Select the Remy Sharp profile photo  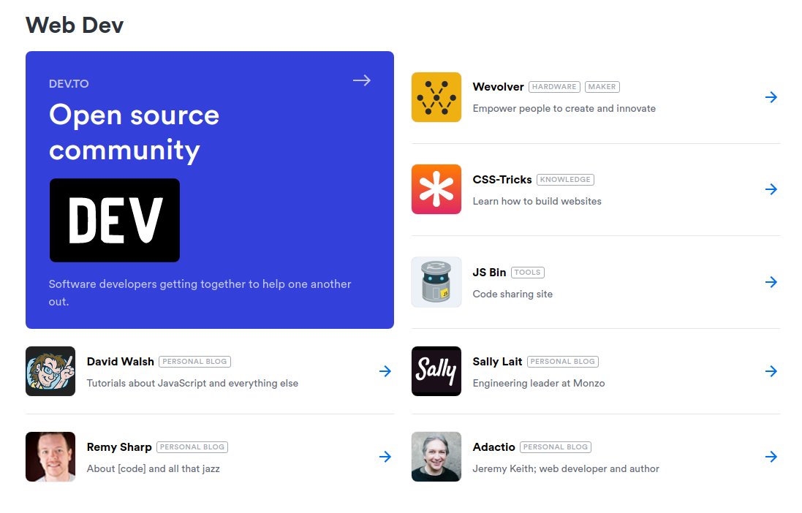[50, 457]
